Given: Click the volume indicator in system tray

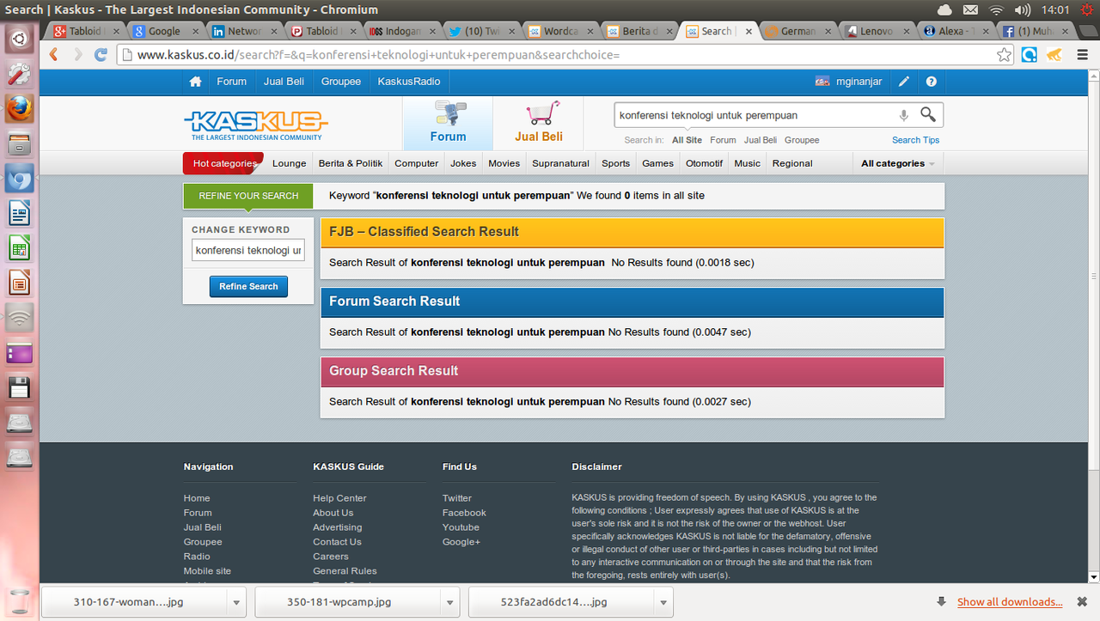Looking at the screenshot, I should [1022, 9].
